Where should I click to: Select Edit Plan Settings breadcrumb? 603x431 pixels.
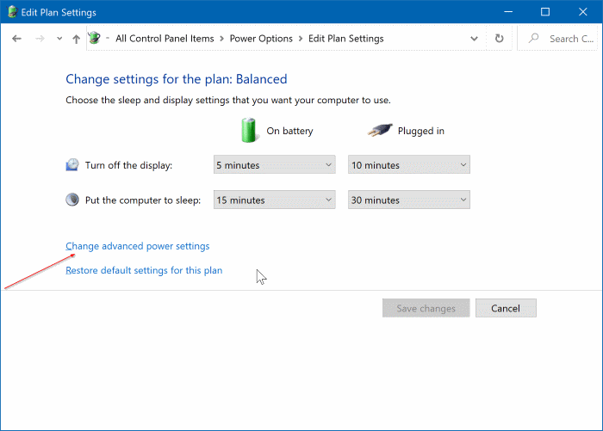(346, 39)
